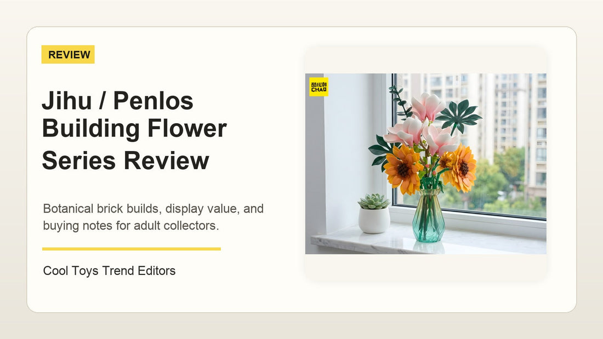
Task: Click the subtitle starting 'Botanical brick builds'
Action: 153,217
